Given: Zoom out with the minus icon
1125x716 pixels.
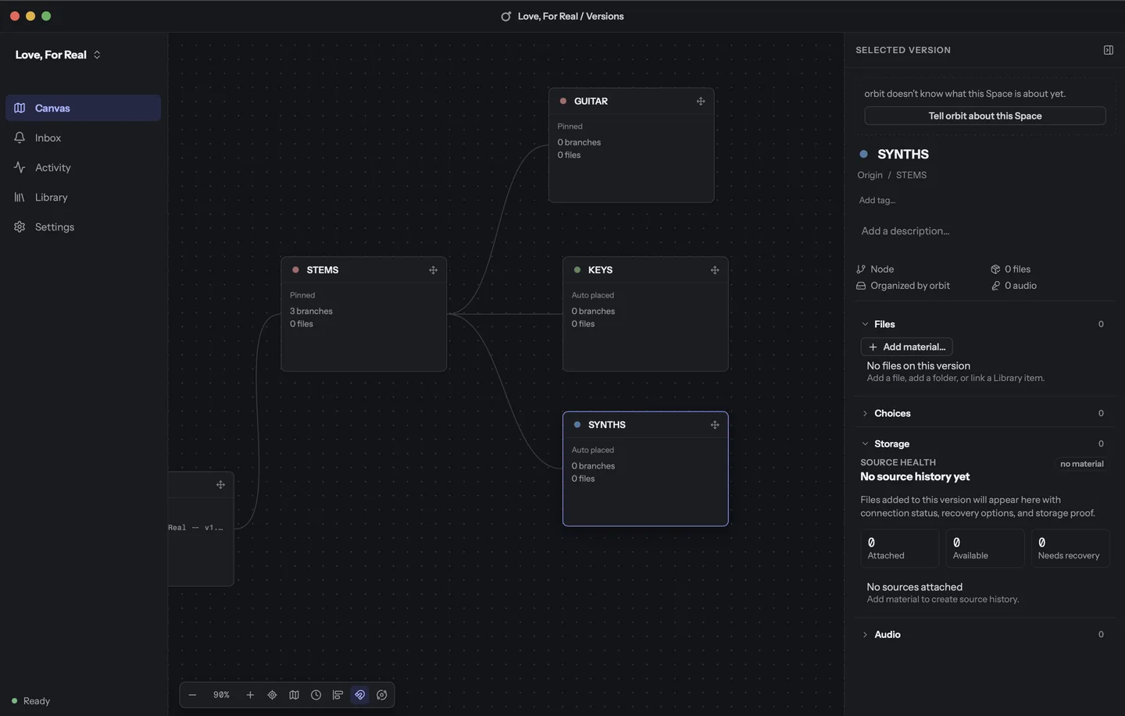Looking at the screenshot, I should [x=192, y=695].
